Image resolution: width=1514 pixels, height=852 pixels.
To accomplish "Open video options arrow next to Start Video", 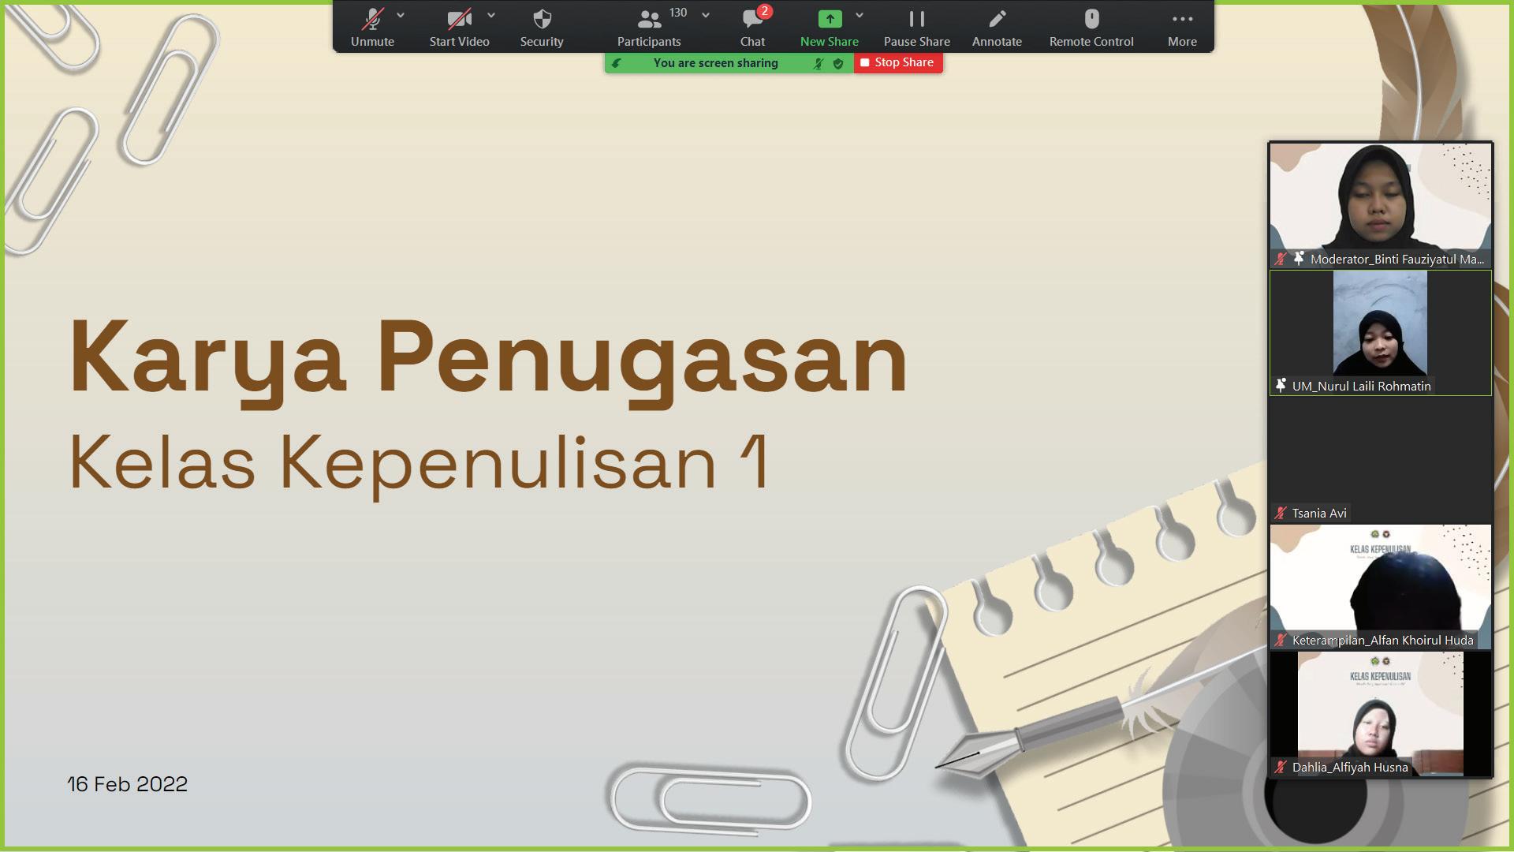I will coord(491,15).
